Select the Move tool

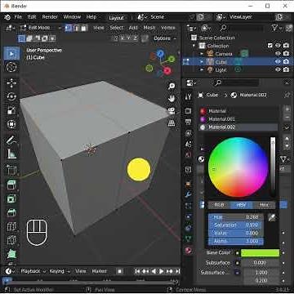point(11,83)
